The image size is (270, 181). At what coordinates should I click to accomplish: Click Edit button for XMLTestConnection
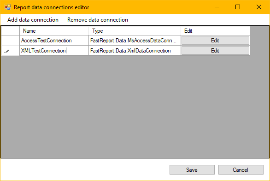point(215,51)
